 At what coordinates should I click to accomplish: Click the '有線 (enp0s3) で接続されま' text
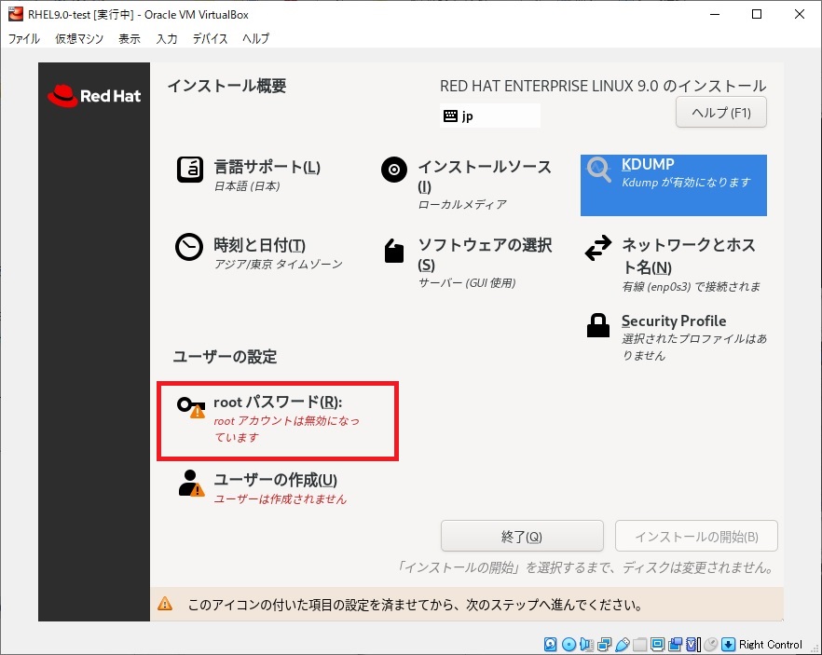691,287
